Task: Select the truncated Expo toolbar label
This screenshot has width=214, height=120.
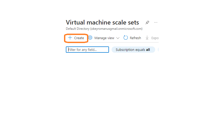Action: point(155,38)
